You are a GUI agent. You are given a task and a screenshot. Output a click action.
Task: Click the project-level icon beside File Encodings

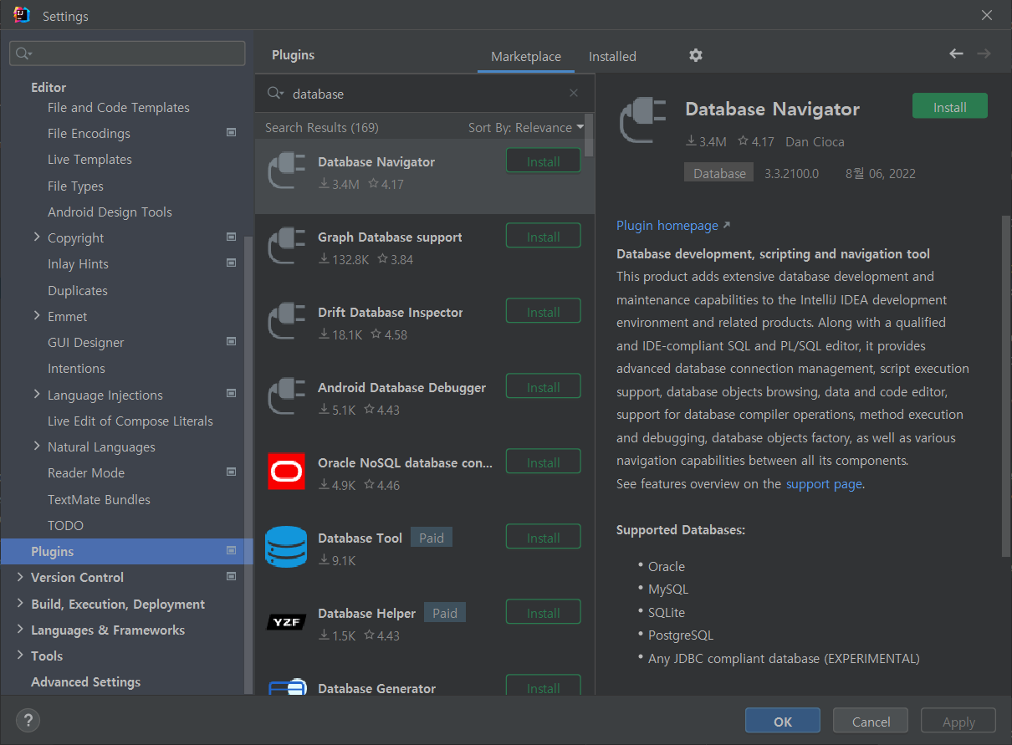pos(232,132)
